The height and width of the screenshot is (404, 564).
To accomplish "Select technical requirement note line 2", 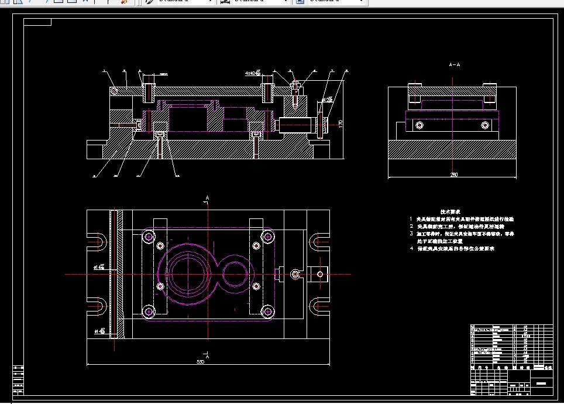I will [457, 227].
